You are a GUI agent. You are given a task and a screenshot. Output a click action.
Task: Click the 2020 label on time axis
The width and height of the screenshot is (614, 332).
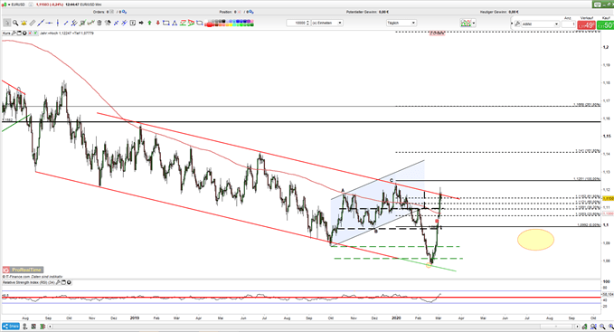(396, 318)
